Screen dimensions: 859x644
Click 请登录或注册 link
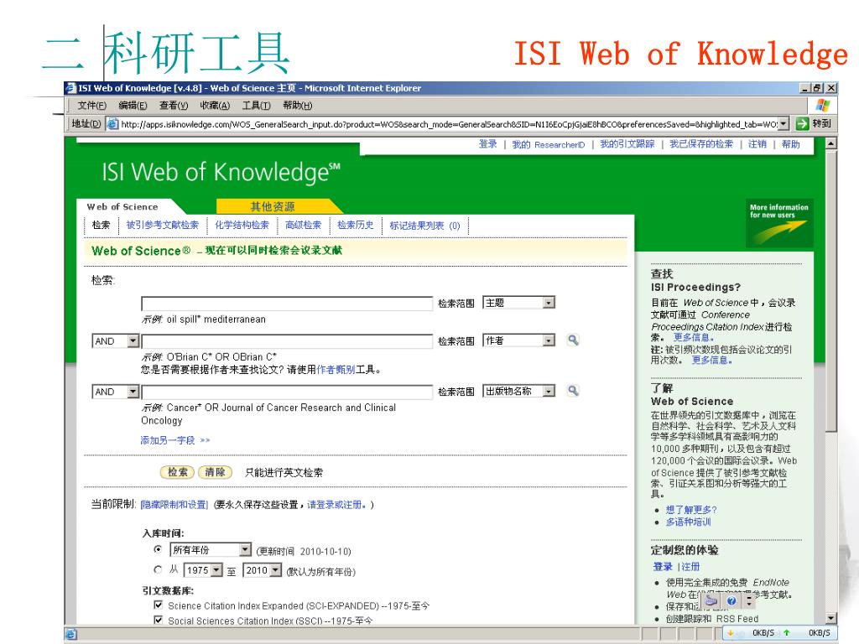click(336, 505)
